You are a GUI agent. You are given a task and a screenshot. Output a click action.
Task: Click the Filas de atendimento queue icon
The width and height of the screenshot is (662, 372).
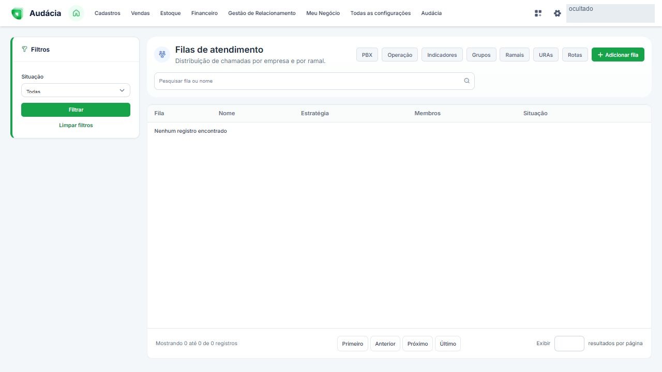[x=162, y=54]
